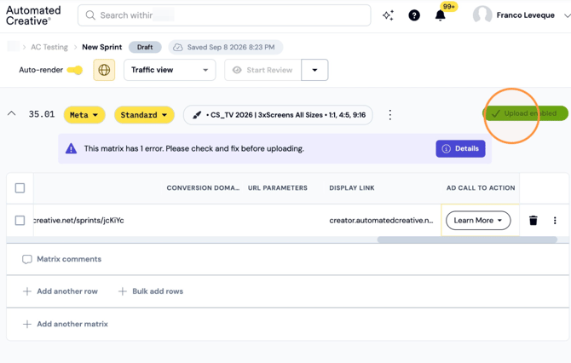Click the New Sprint breadcrumb

tap(102, 47)
